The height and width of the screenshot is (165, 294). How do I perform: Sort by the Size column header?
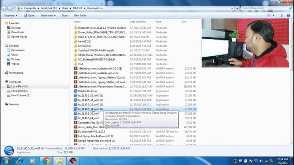[184, 22]
